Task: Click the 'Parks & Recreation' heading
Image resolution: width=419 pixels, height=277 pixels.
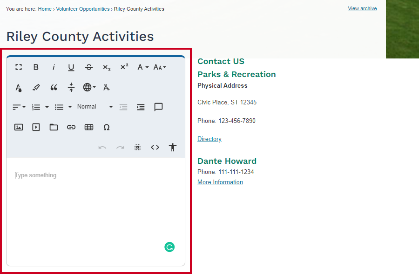Action: pos(237,74)
